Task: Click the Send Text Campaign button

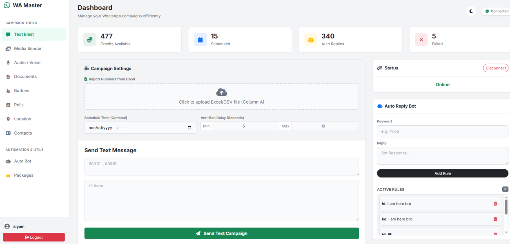Action: point(221,233)
